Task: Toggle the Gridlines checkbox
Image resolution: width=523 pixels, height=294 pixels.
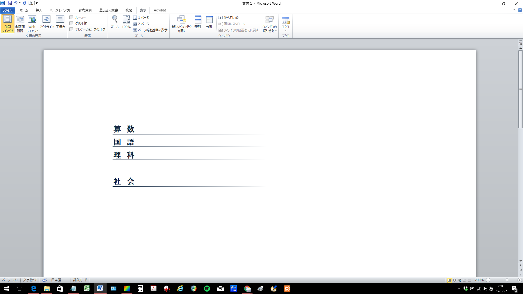Action: point(71,23)
